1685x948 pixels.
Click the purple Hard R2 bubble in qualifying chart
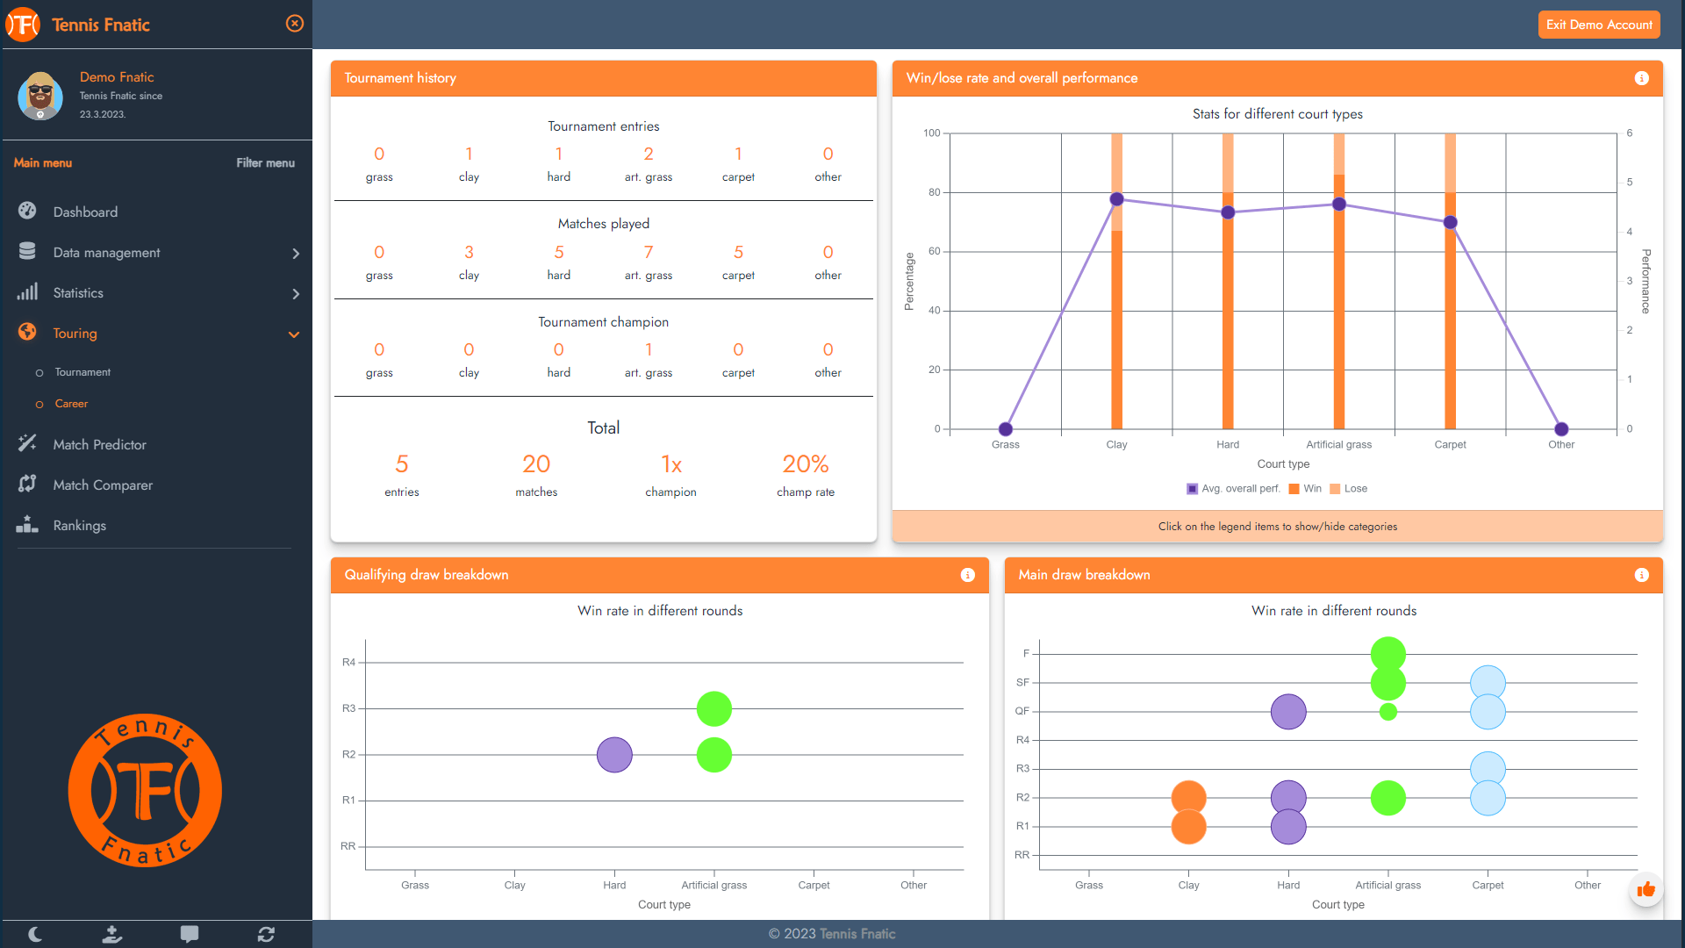point(614,755)
